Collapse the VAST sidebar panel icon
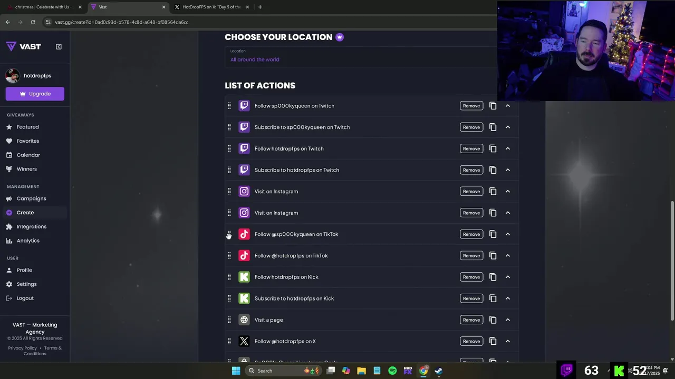The height and width of the screenshot is (379, 675). tap(59, 47)
